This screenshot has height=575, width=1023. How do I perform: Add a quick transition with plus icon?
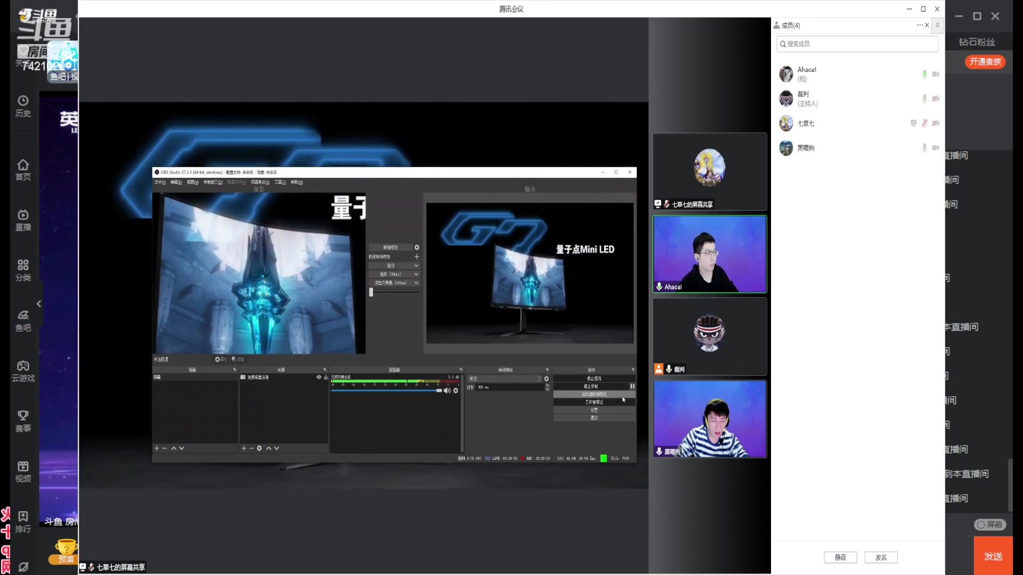pos(417,257)
